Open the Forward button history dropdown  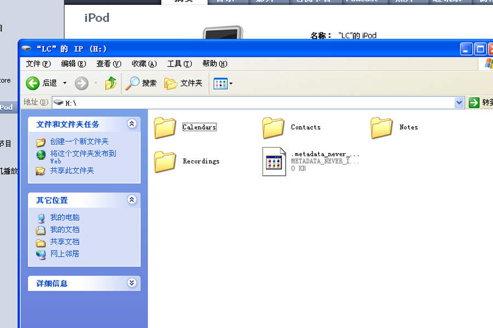click(x=95, y=83)
